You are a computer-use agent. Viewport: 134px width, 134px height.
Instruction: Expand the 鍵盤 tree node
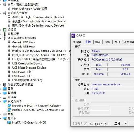coord(1,114)
